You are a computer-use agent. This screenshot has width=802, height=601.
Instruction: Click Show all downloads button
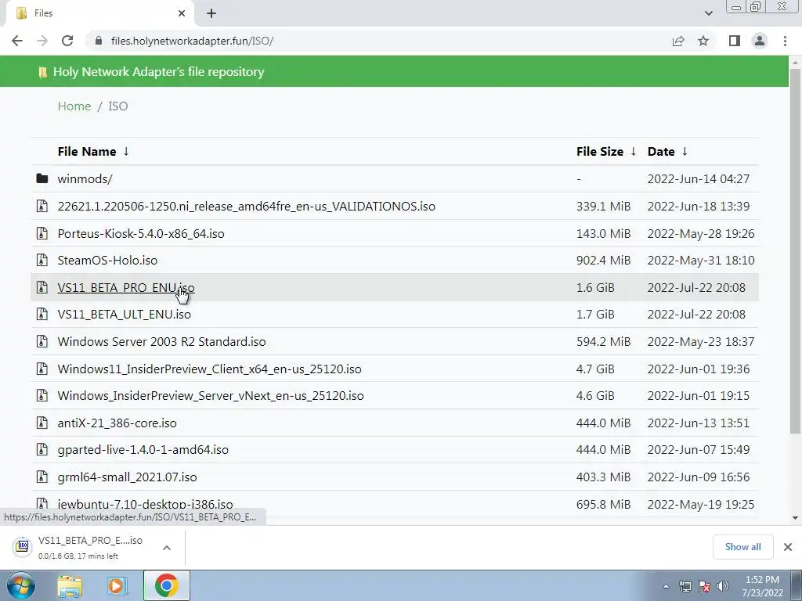tap(742, 547)
